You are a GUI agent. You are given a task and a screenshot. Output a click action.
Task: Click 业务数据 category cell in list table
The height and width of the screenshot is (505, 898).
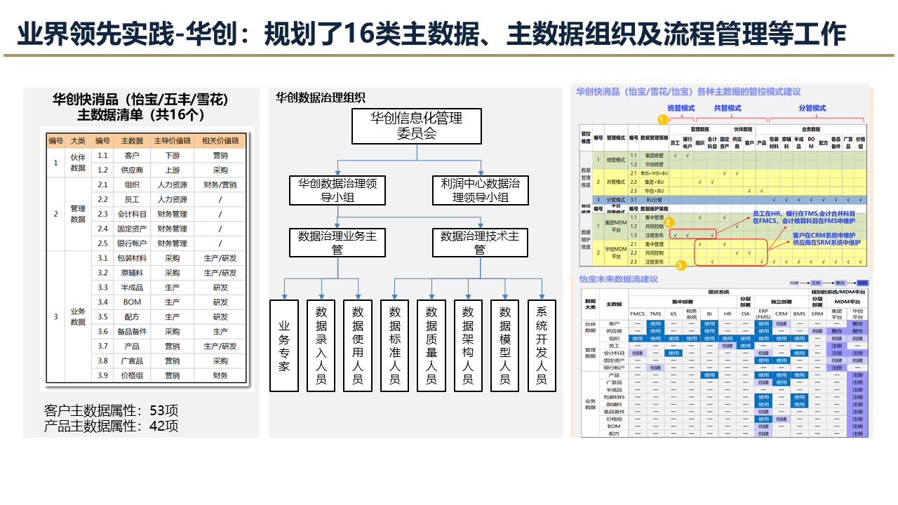(78, 316)
